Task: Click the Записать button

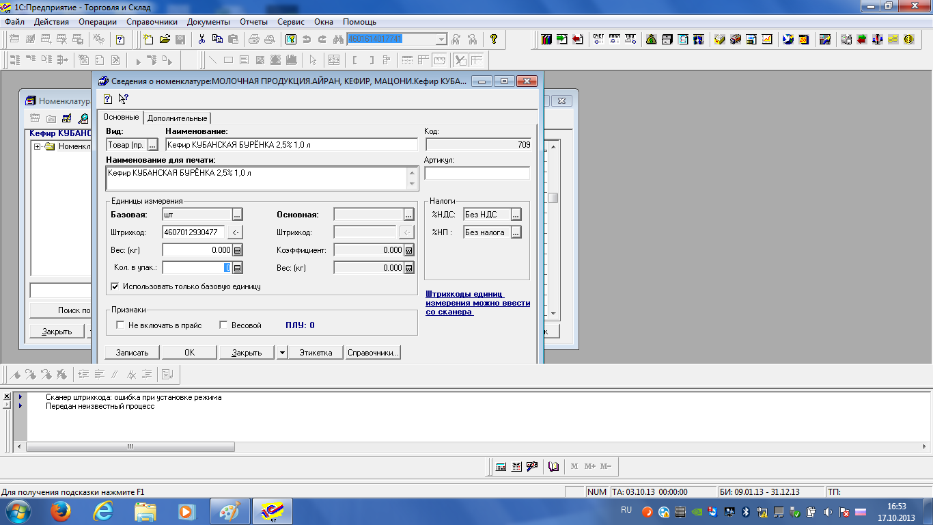Action: tap(133, 353)
